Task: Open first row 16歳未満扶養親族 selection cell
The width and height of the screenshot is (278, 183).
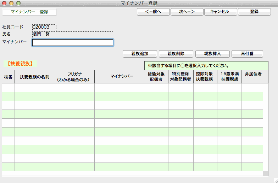Action: tap(229, 88)
